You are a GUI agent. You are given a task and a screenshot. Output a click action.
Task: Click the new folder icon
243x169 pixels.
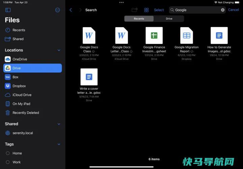pyautogui.click(x=135, y=10)
